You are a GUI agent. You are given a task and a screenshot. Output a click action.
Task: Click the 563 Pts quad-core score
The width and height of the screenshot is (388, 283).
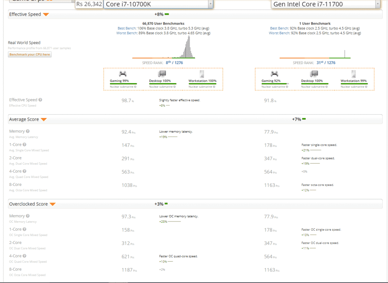(x=128, y=172)
